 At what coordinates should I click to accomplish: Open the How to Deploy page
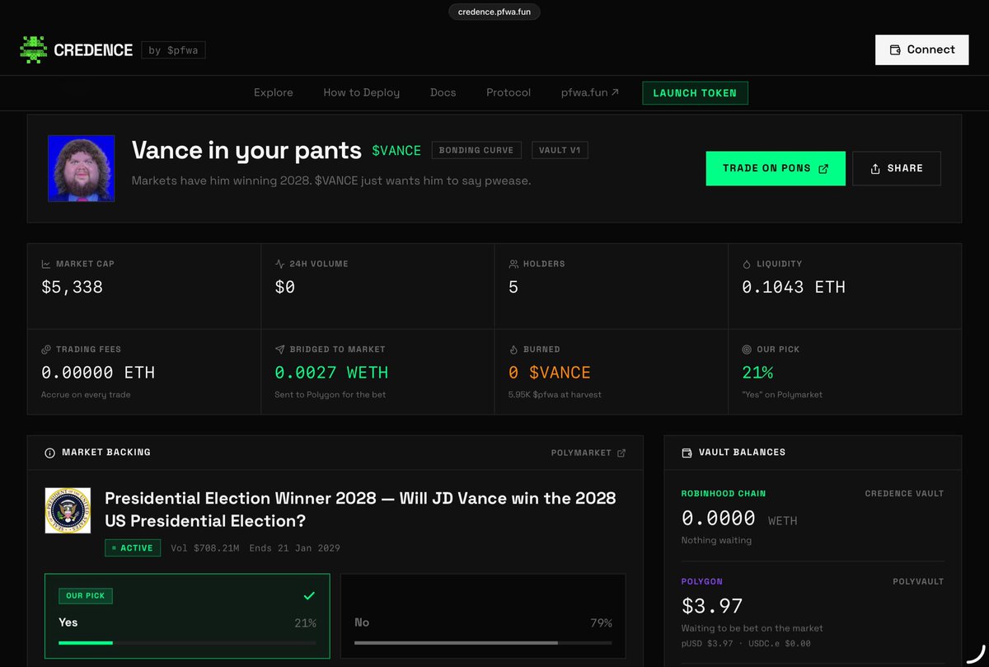[x=362, y=92]
